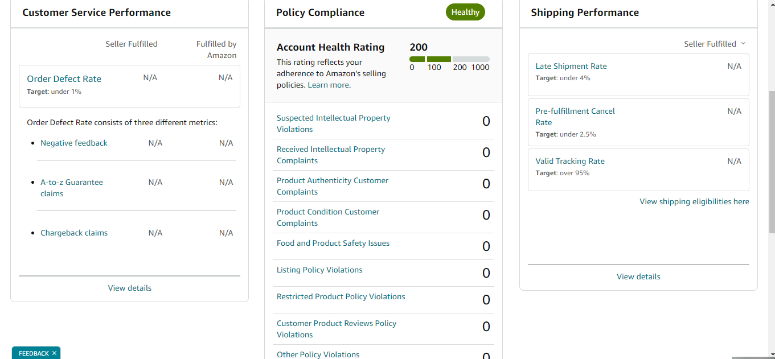This screenshot has height=359, width=775.
Task: Open Restricted Product Policy Violations
Action: [x=341, y=296]
